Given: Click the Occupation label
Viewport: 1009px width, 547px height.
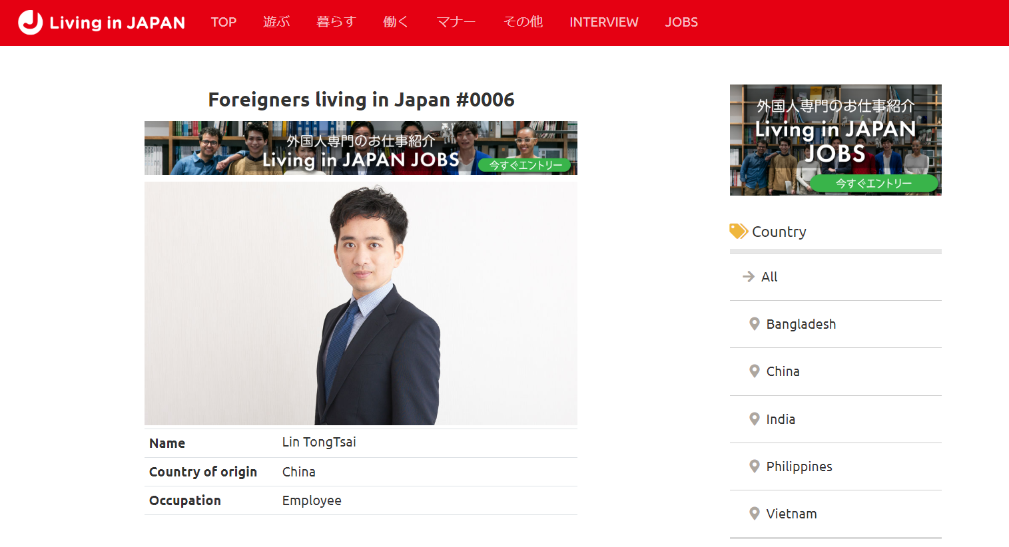Looking at the screenshot, I should [x=185, y=500].
